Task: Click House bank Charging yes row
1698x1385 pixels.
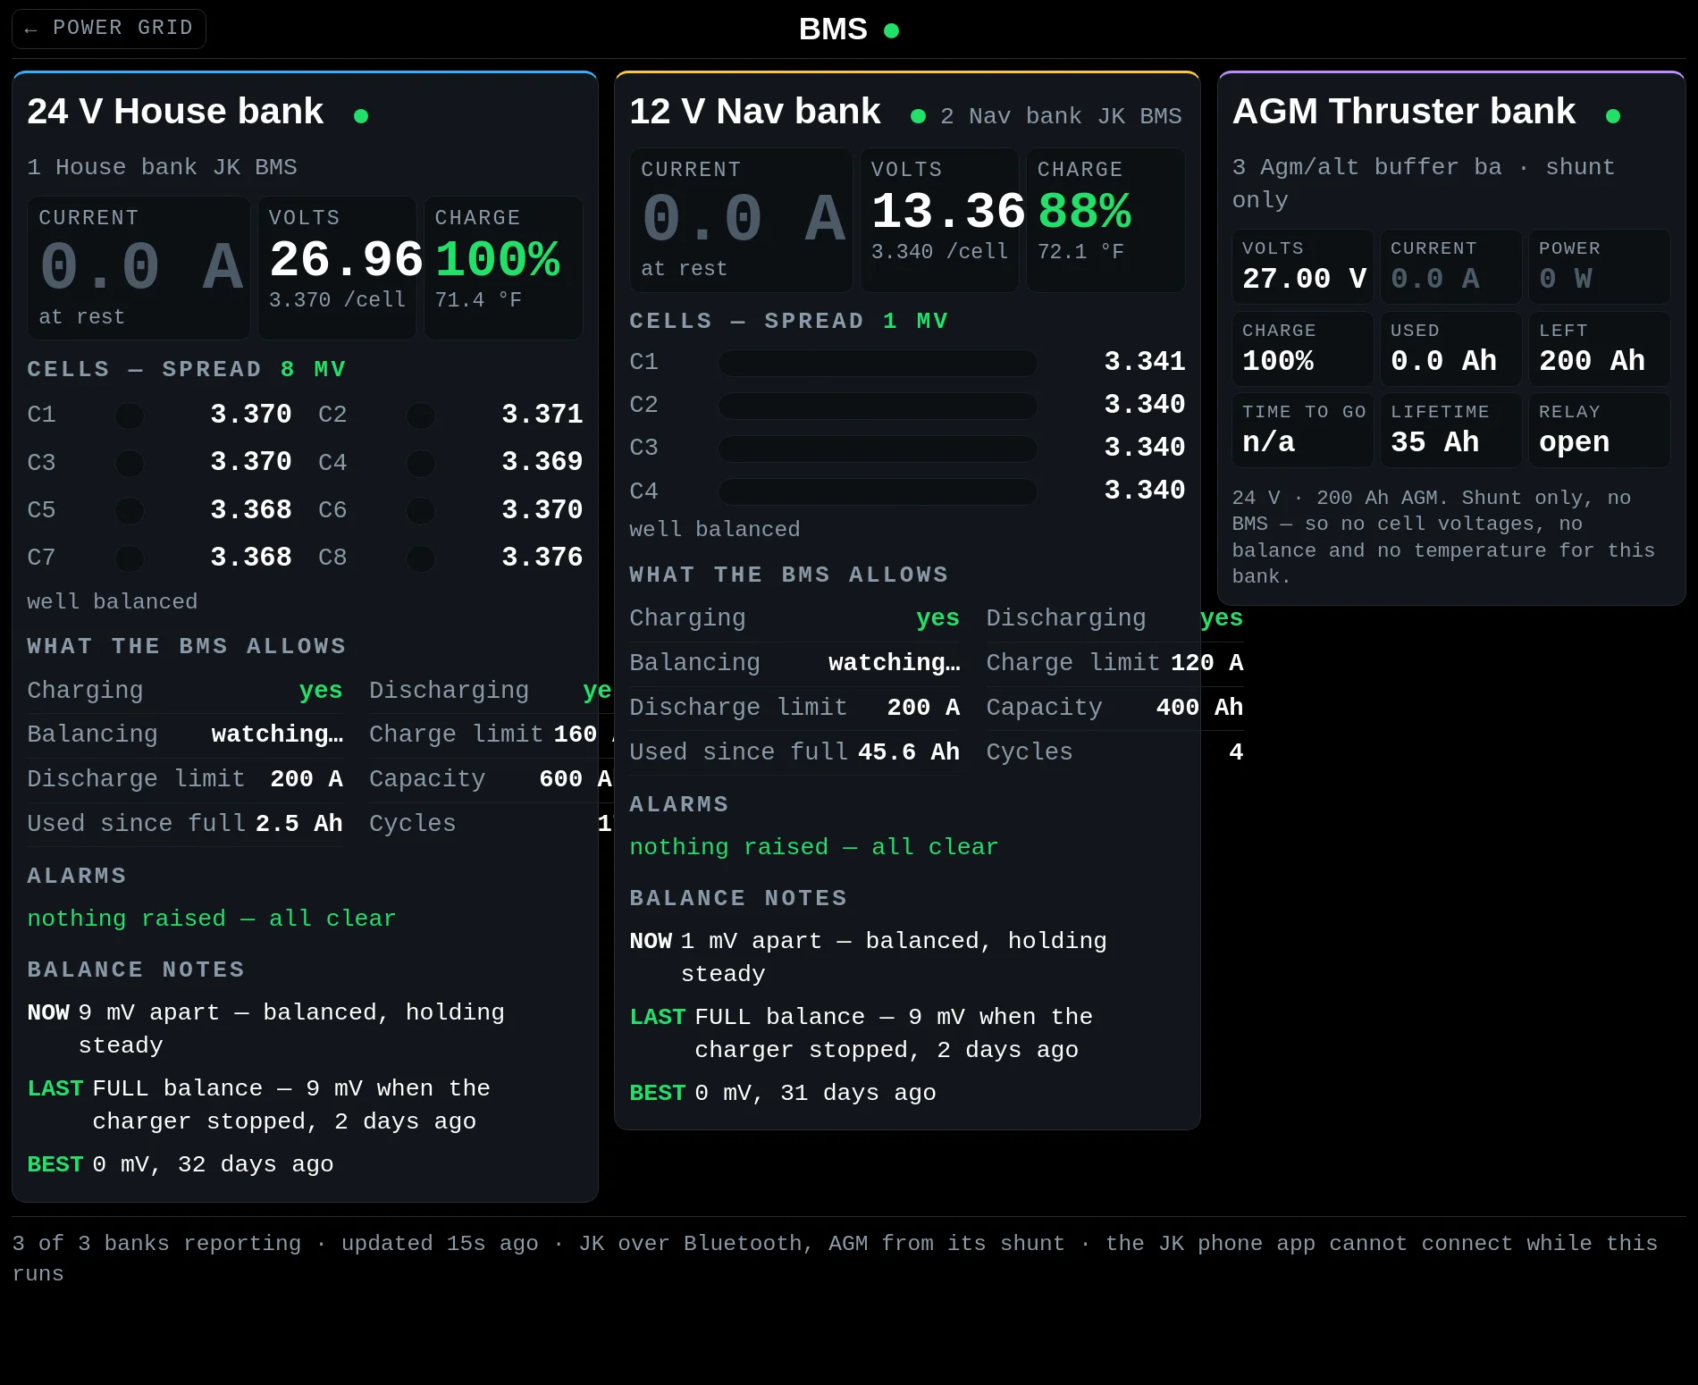Action: point(185,691)
